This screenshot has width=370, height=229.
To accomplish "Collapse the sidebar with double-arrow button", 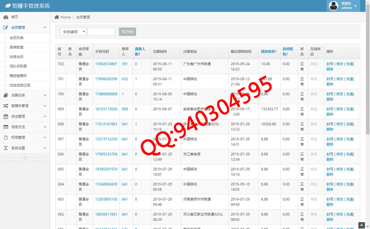I will (x=25, y=157).
